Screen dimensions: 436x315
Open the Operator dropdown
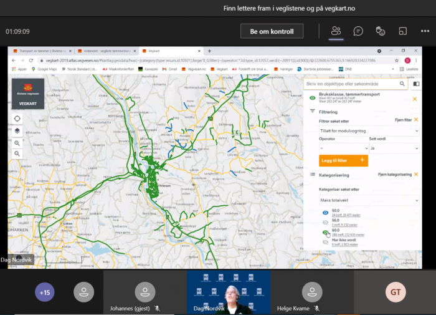coord(344,148)
